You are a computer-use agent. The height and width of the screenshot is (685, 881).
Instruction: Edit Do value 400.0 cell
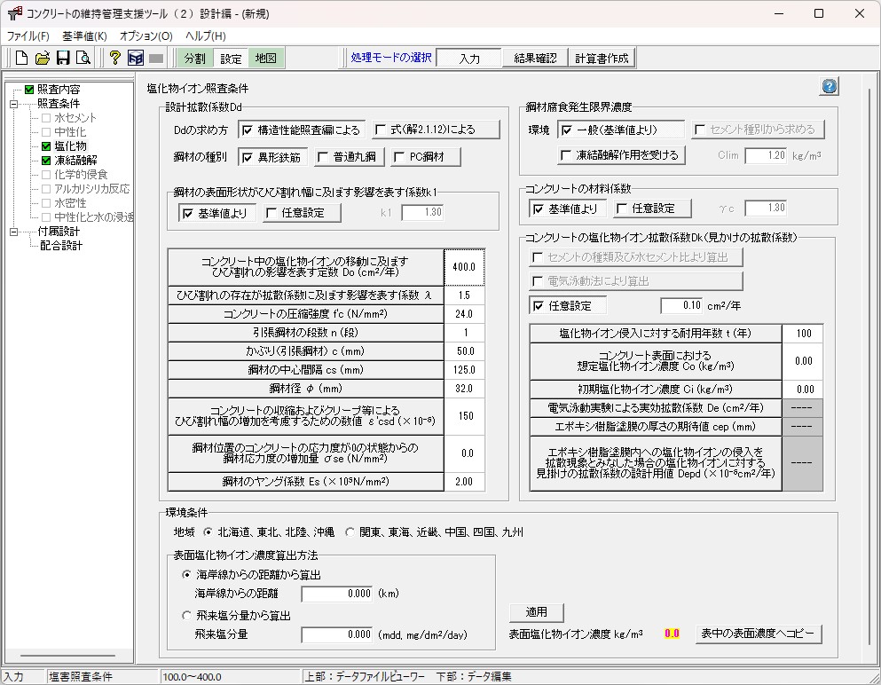coord(464,267)
